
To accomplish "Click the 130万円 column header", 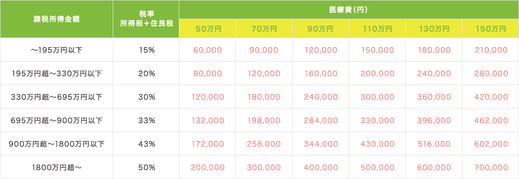I will pyautogui.click(x=434, y=28).
